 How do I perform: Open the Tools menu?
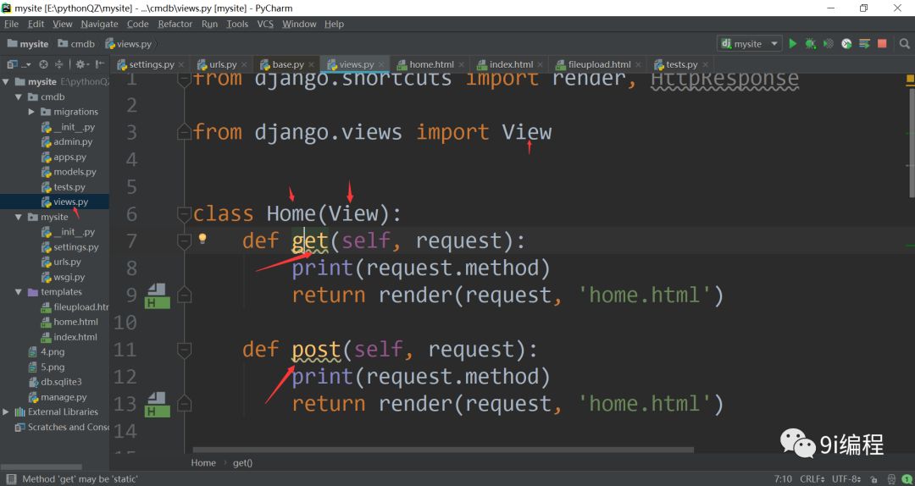[x=237, y=24]
